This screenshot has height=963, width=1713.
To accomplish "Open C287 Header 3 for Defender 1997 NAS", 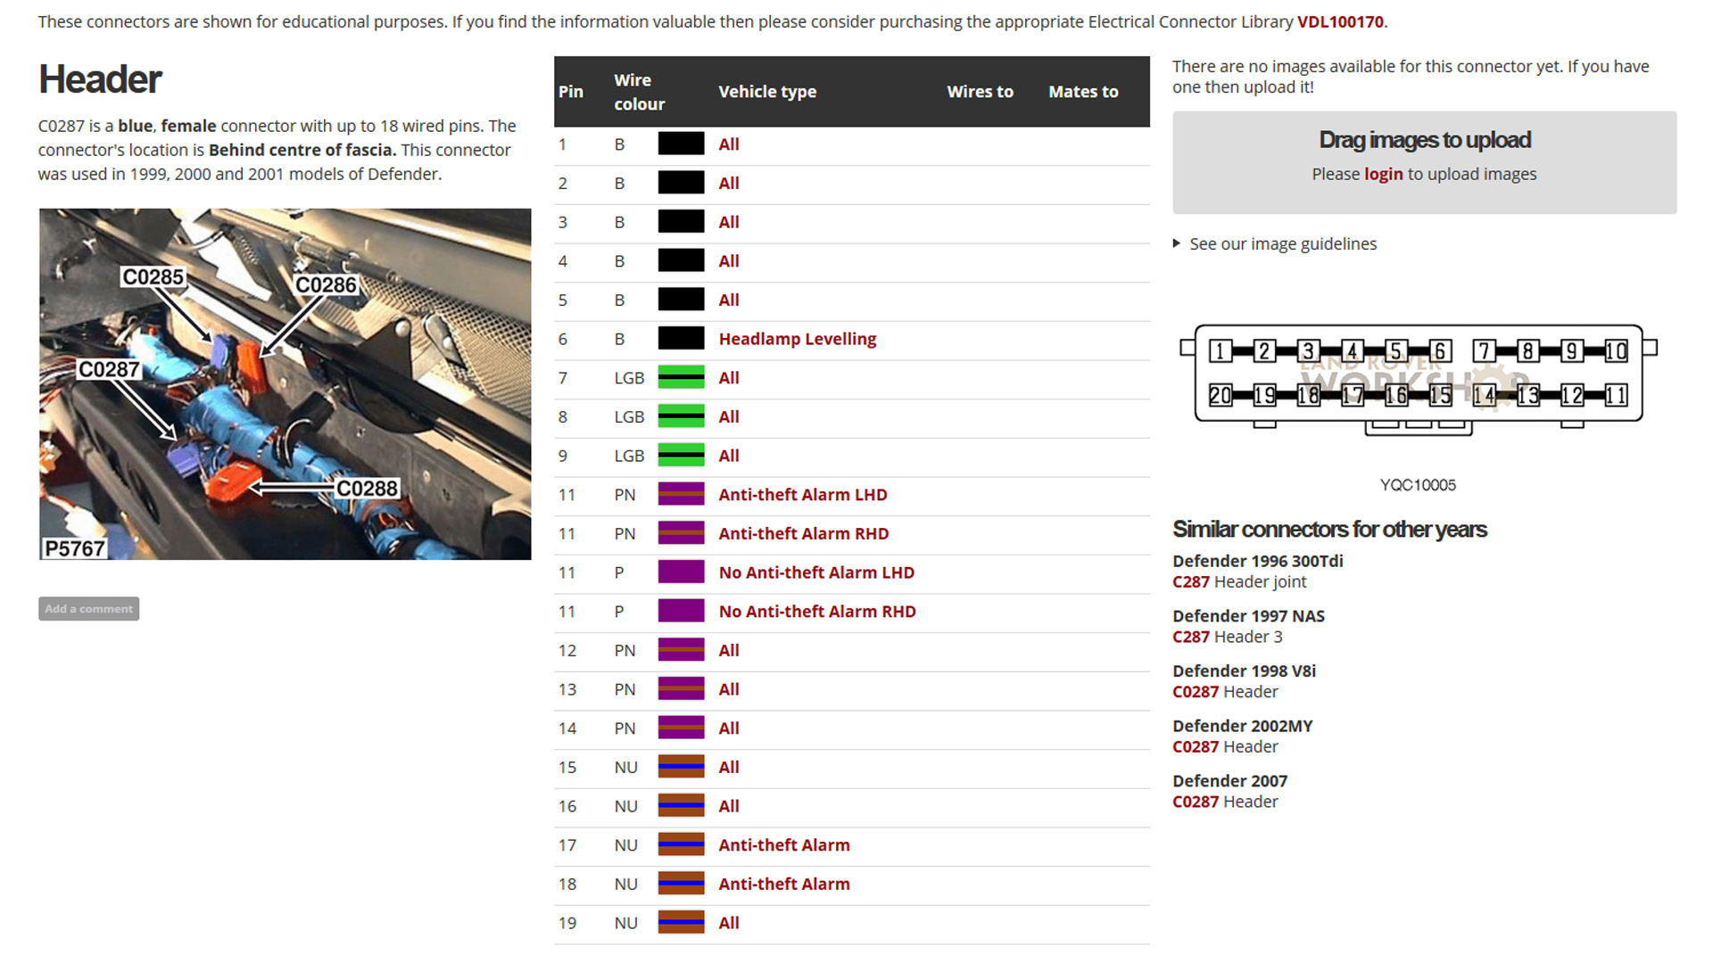I will click(x=1191, y=637).
